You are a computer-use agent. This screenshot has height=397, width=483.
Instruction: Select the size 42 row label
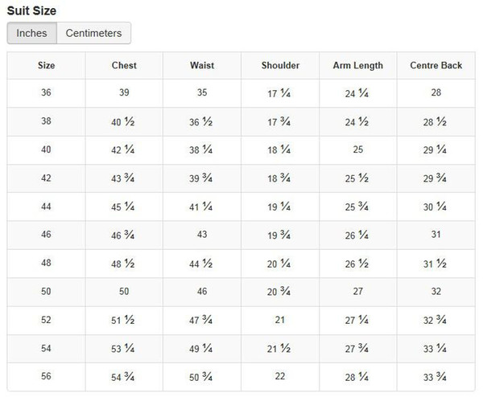point(46,178)
